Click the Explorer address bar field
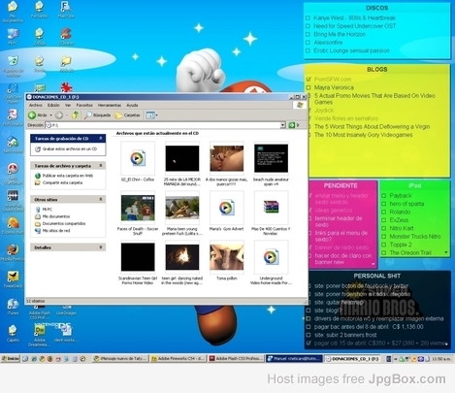The image size is (455, 393). (165, 125)
